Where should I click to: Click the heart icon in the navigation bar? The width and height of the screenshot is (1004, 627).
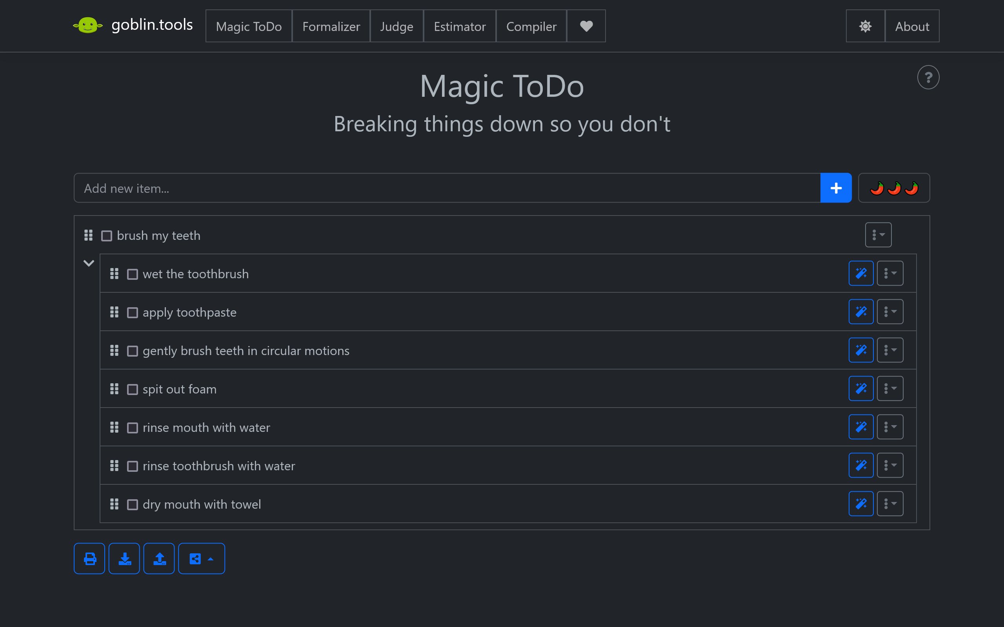586,26
